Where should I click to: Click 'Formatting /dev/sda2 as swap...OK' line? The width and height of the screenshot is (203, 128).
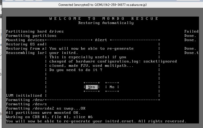click(46, 108)
